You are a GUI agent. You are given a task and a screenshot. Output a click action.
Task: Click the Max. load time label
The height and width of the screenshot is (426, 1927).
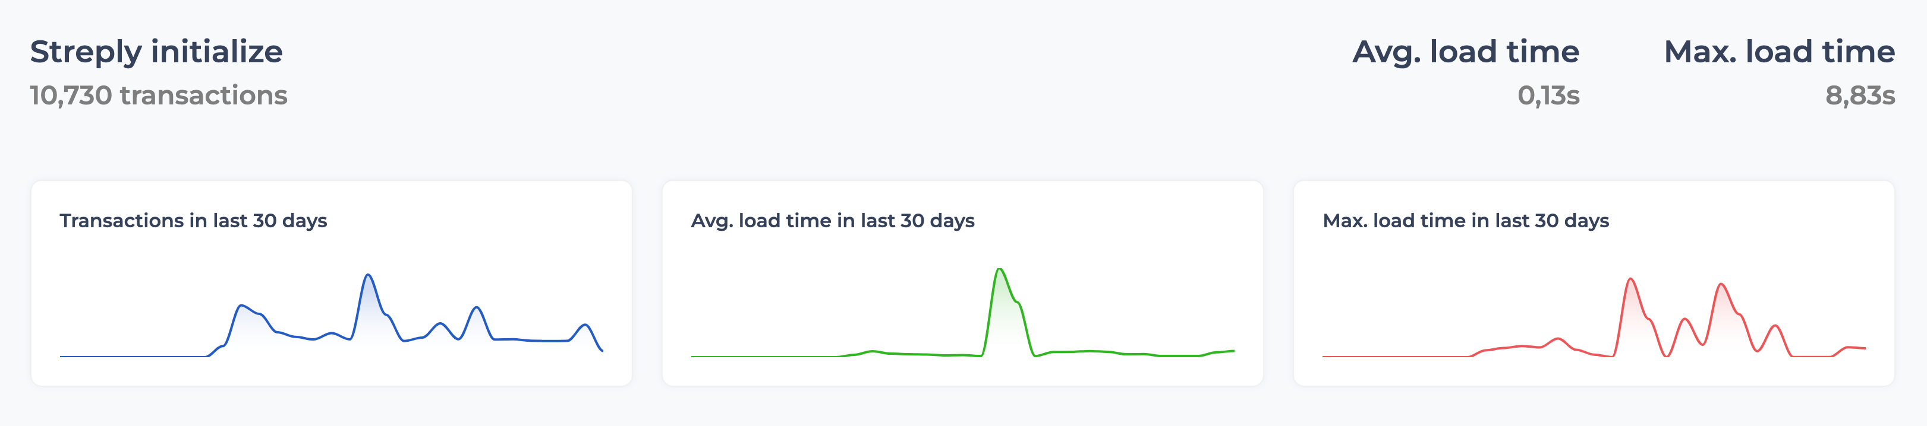[x=1780, y=52]
